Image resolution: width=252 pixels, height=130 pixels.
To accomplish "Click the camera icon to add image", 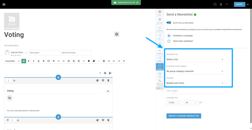I will coord(10,98).
